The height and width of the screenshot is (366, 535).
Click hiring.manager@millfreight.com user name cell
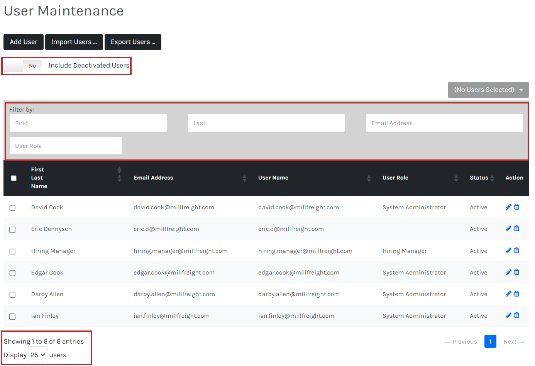click(305, 251)
